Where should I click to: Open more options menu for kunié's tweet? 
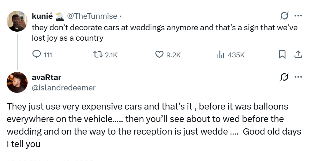coord(298,16)
